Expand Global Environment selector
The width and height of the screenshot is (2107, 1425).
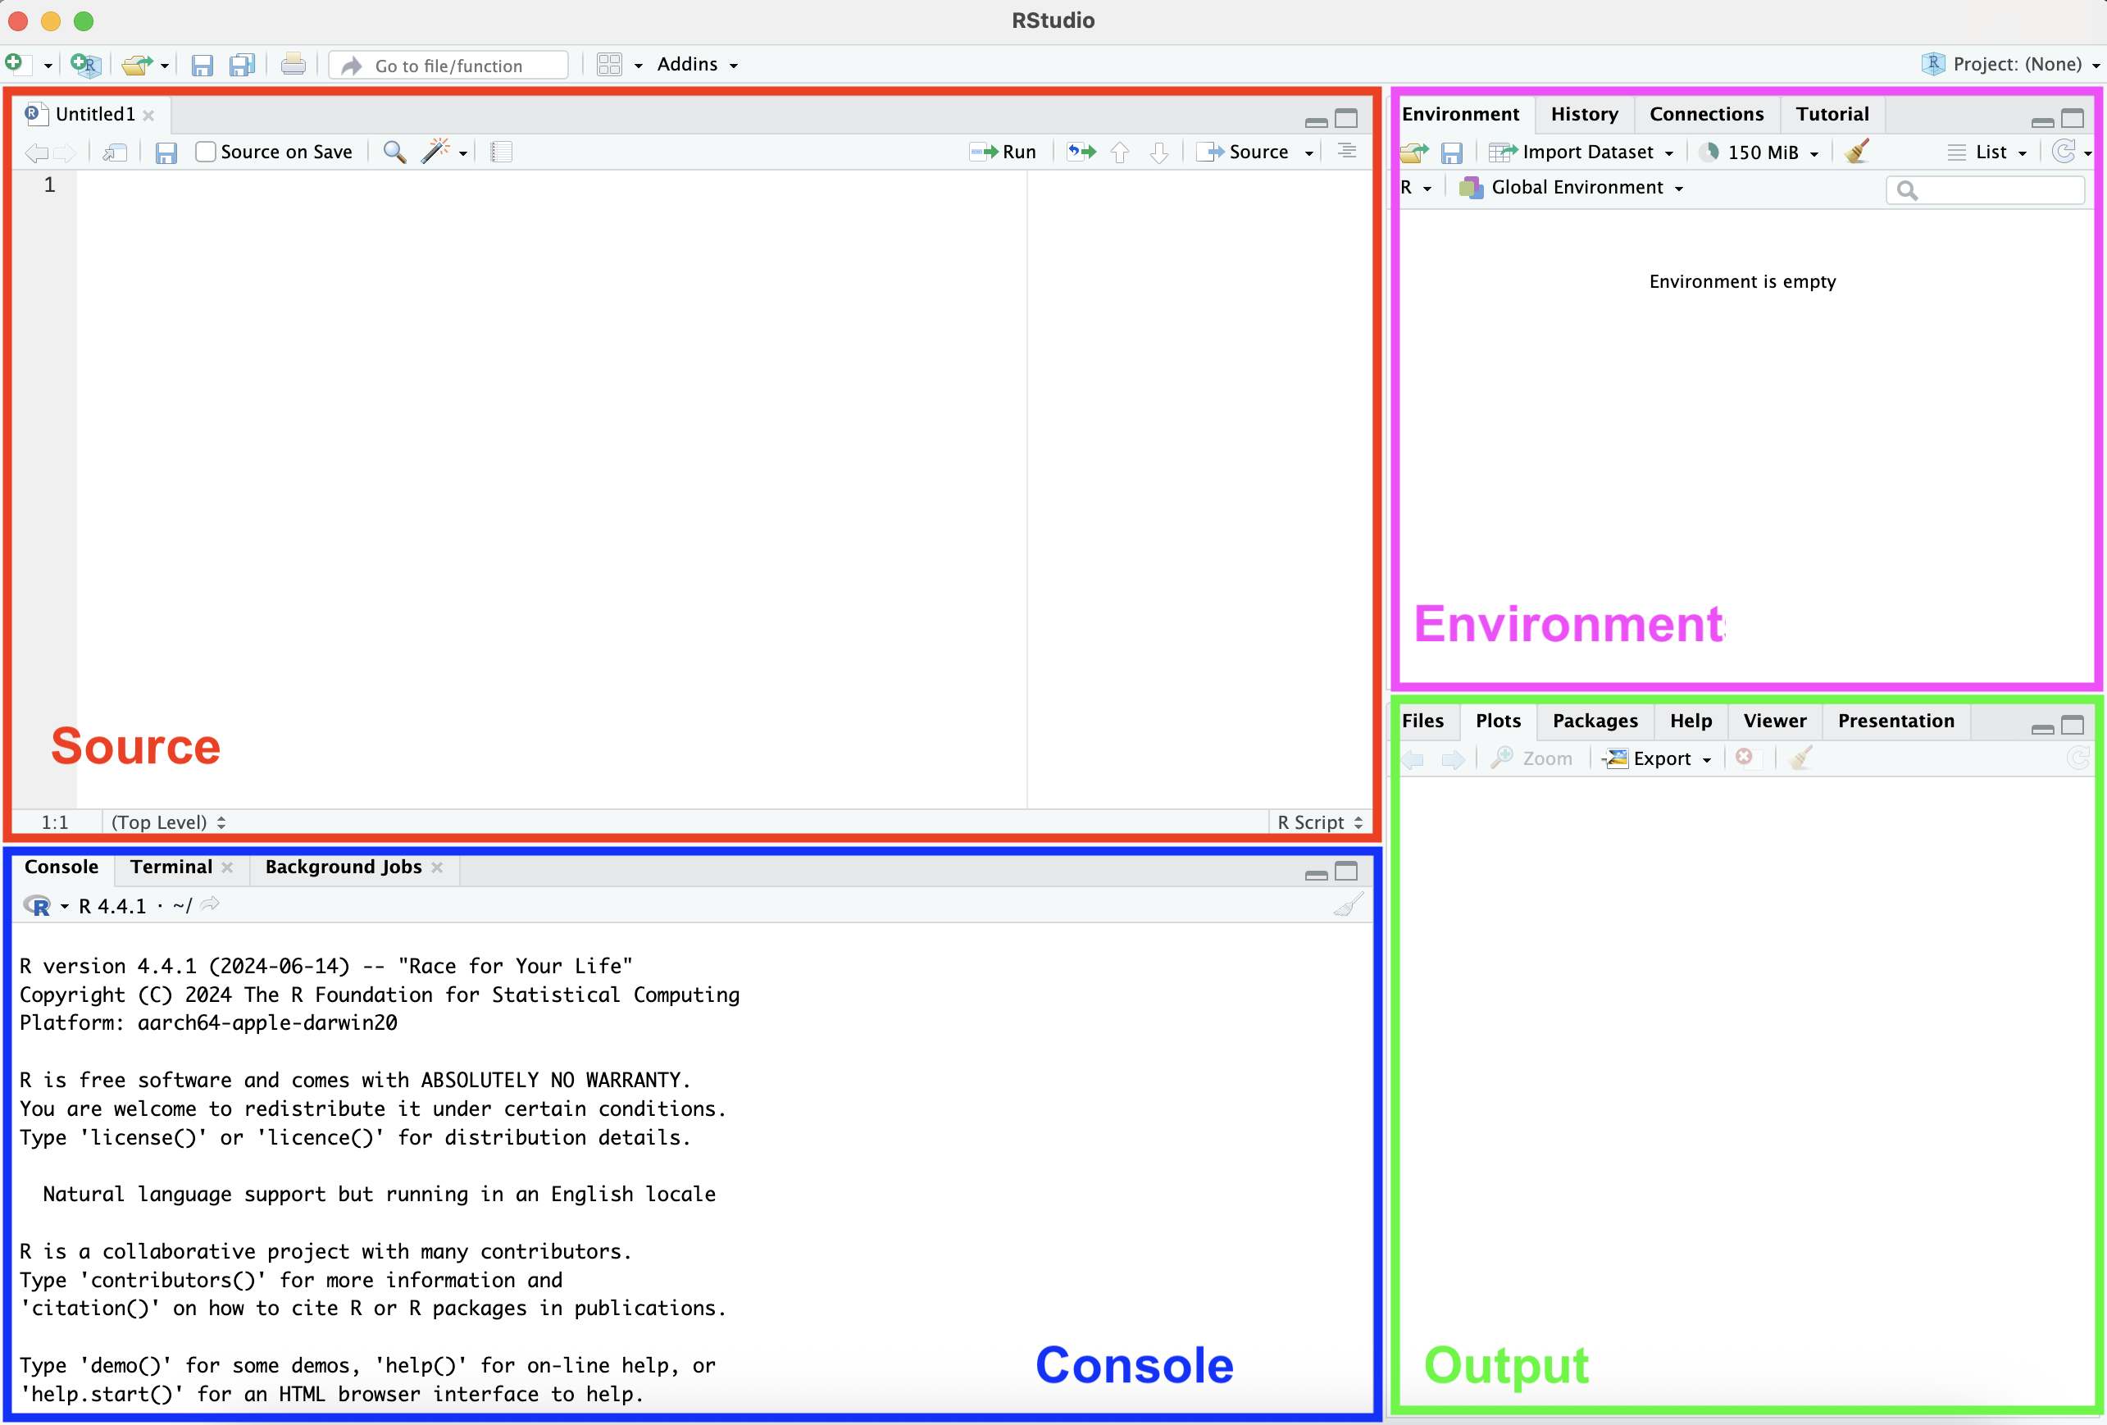pyautogui.click(x=1571, y=188)
